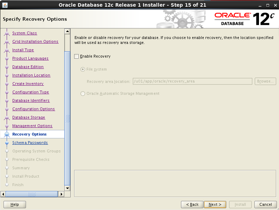Cancel the installer
Screen dimensions: 279x210
[x=266, y=204]
